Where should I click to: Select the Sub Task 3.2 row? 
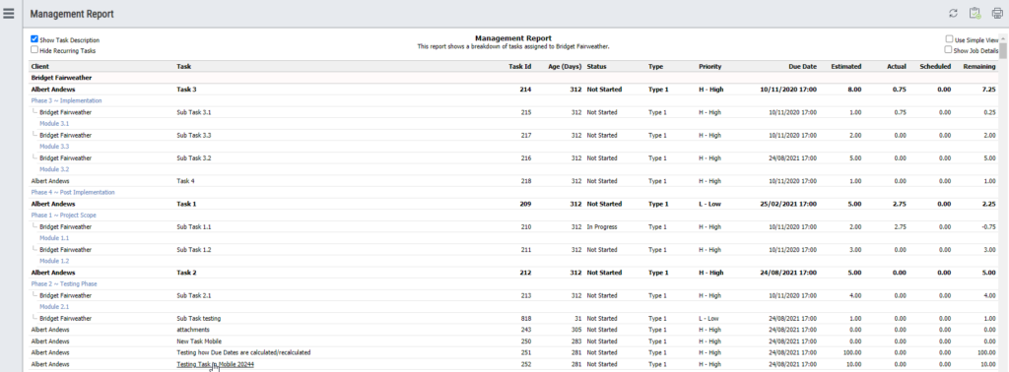[x=513, y=158]
